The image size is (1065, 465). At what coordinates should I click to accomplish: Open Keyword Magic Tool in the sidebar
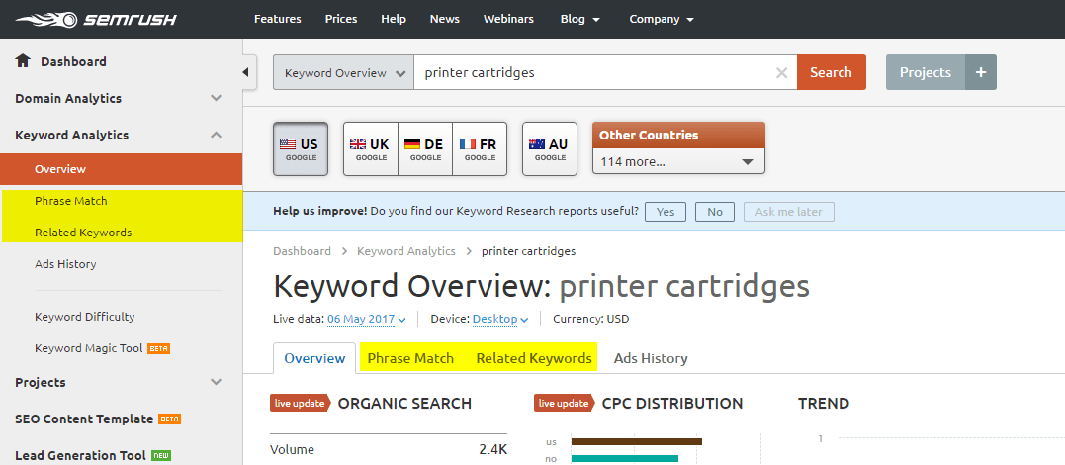point(89,348)
